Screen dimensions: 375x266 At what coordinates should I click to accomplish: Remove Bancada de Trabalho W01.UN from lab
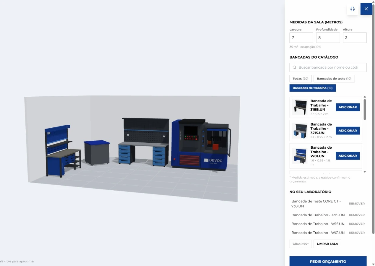tap(357, 233)
